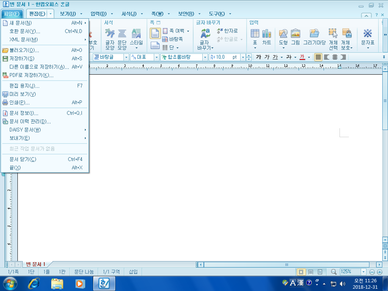Click the zoom magnifier icon in status bar
The image size is (388, 291).
(x=334, y=272)
